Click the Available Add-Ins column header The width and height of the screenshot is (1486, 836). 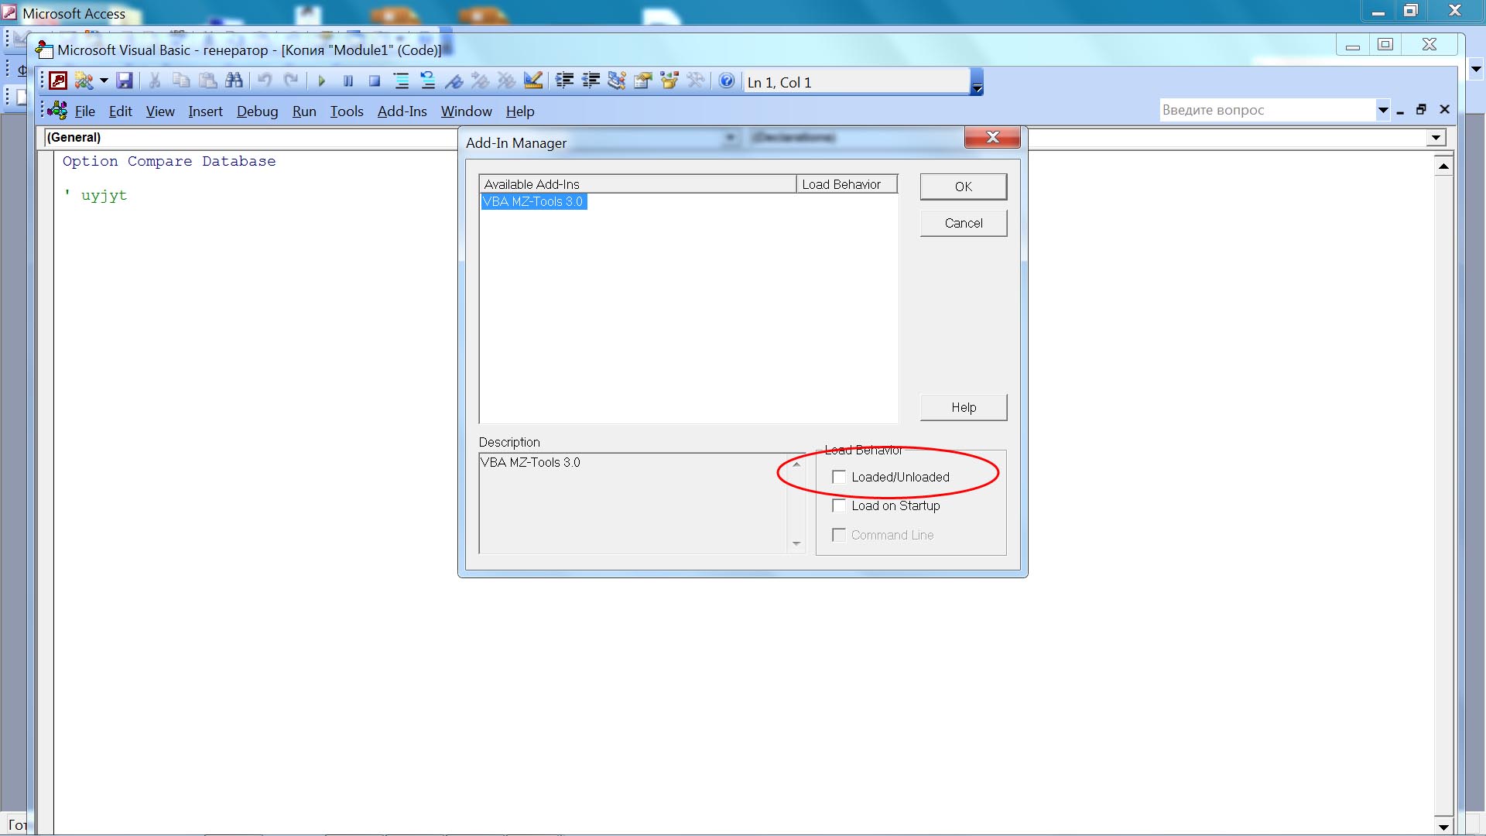point(638,184)
